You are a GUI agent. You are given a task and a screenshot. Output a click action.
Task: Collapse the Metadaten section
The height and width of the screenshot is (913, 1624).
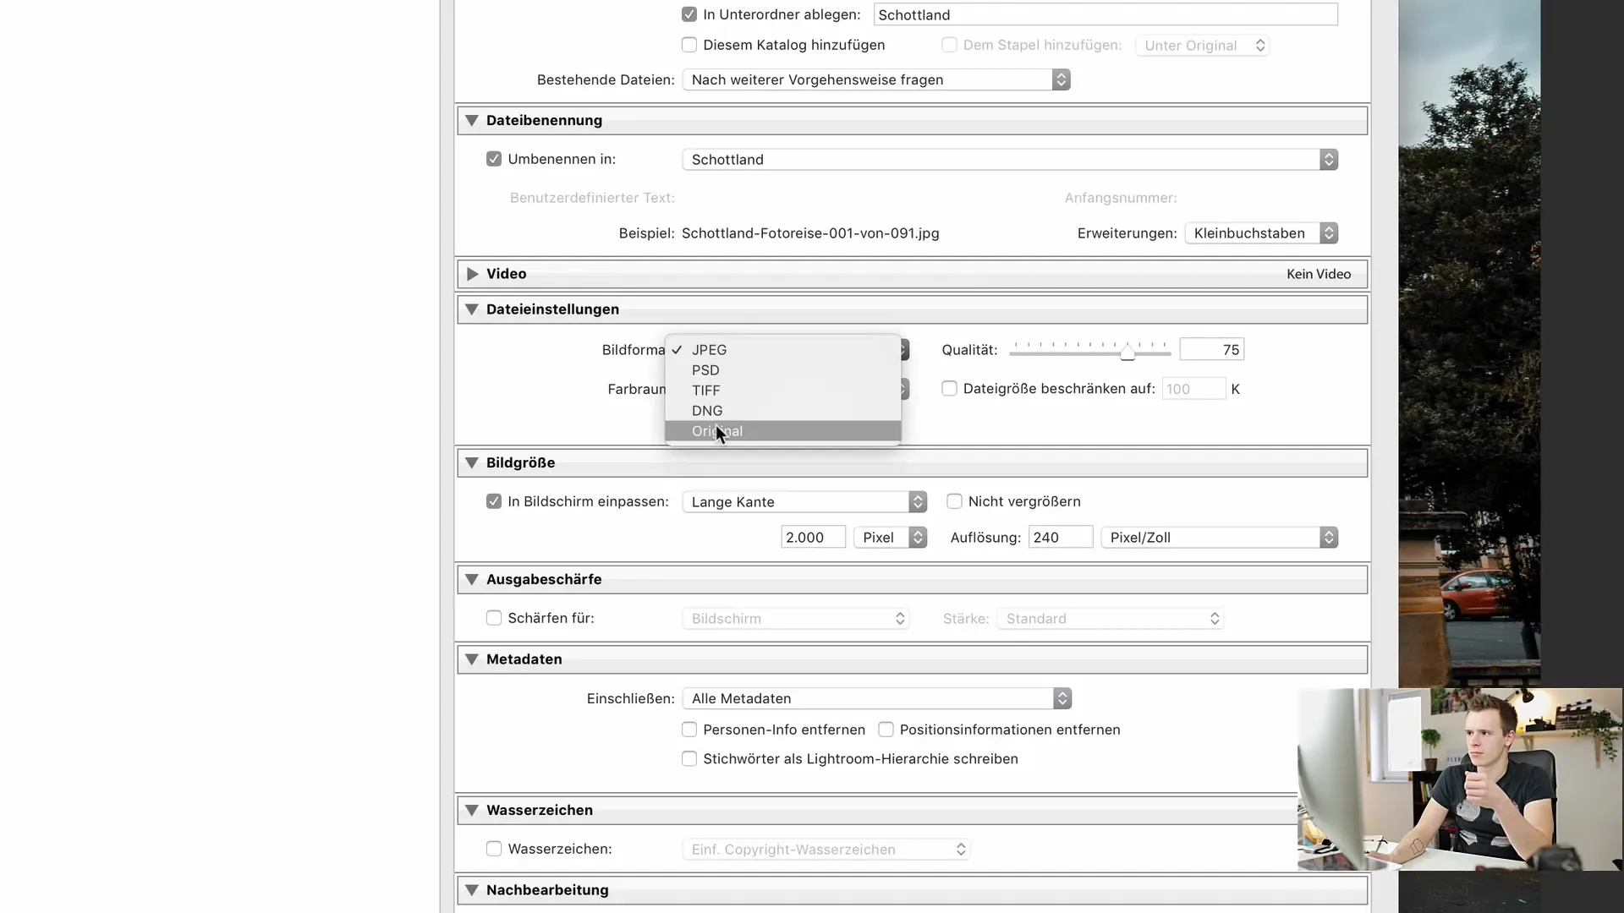click(x=472, y=659)
